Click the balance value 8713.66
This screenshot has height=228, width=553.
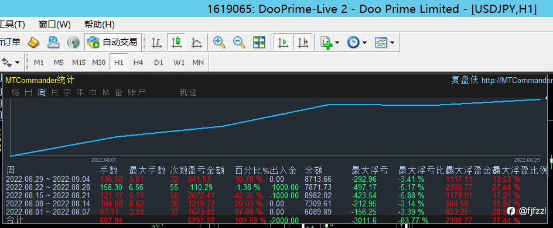pyautogui.click(x=318, y=179)
